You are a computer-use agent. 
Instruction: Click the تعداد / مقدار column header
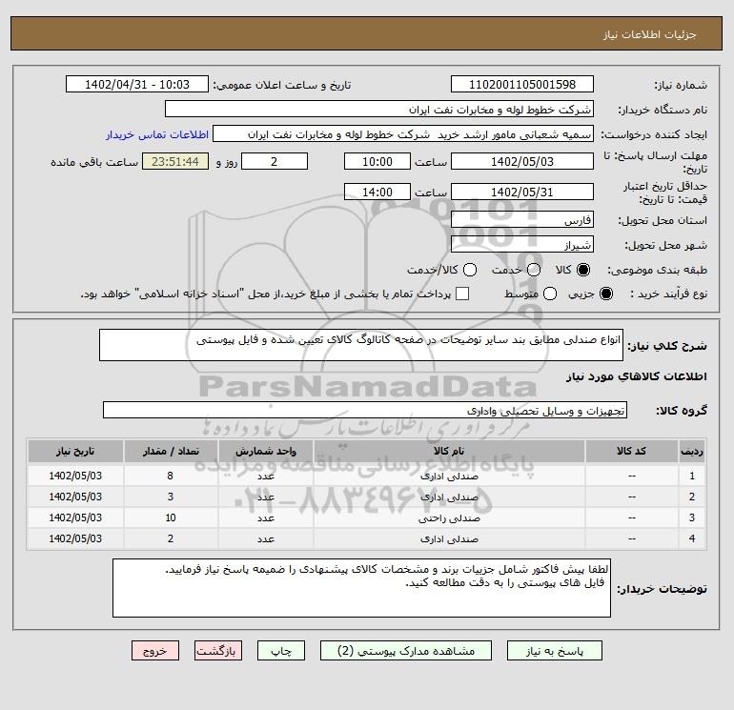[x=171, y=451]
